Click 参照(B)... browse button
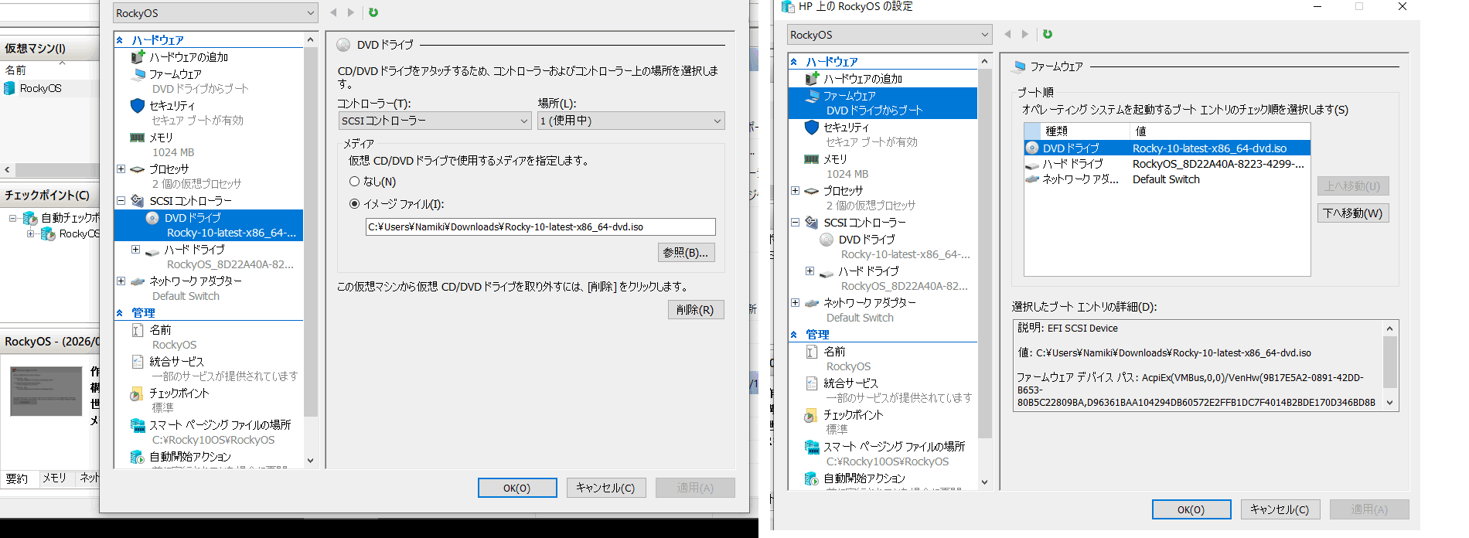 [x=686, y=253]
